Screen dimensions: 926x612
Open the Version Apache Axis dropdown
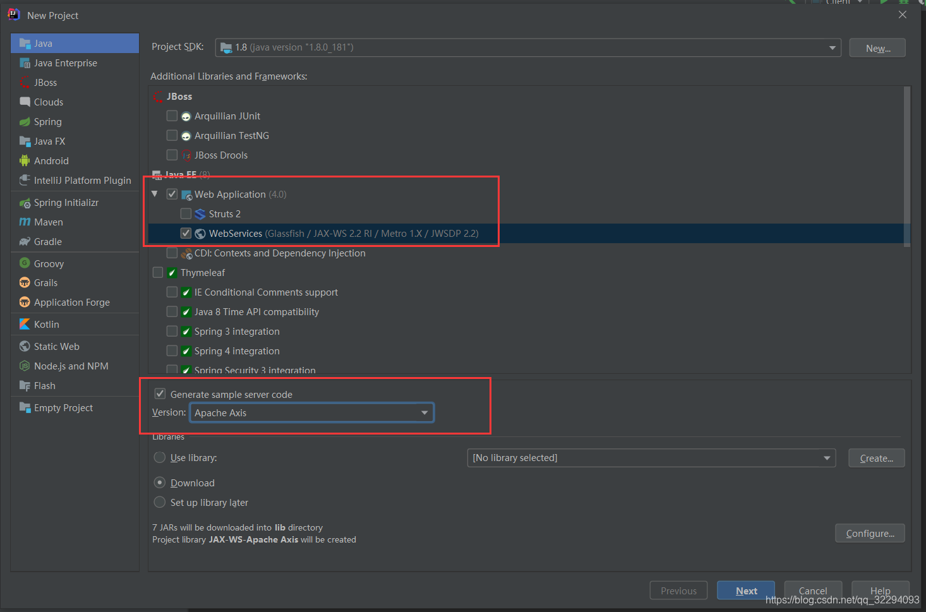(x=312, y=413)
